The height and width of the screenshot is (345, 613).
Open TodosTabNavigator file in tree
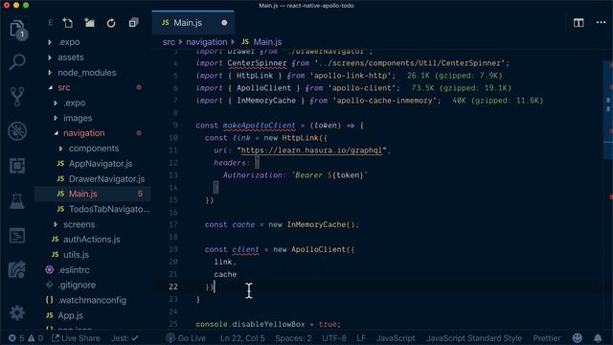[x=109, y=209]
